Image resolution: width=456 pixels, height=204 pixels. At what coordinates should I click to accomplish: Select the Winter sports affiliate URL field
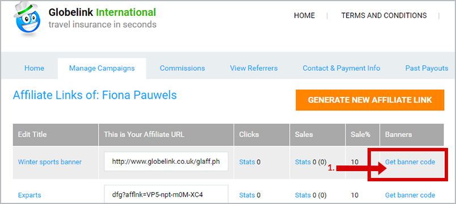pyautogui.click(x=166, y=161)
